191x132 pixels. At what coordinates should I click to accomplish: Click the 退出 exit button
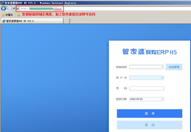click(x=149, y=125)
